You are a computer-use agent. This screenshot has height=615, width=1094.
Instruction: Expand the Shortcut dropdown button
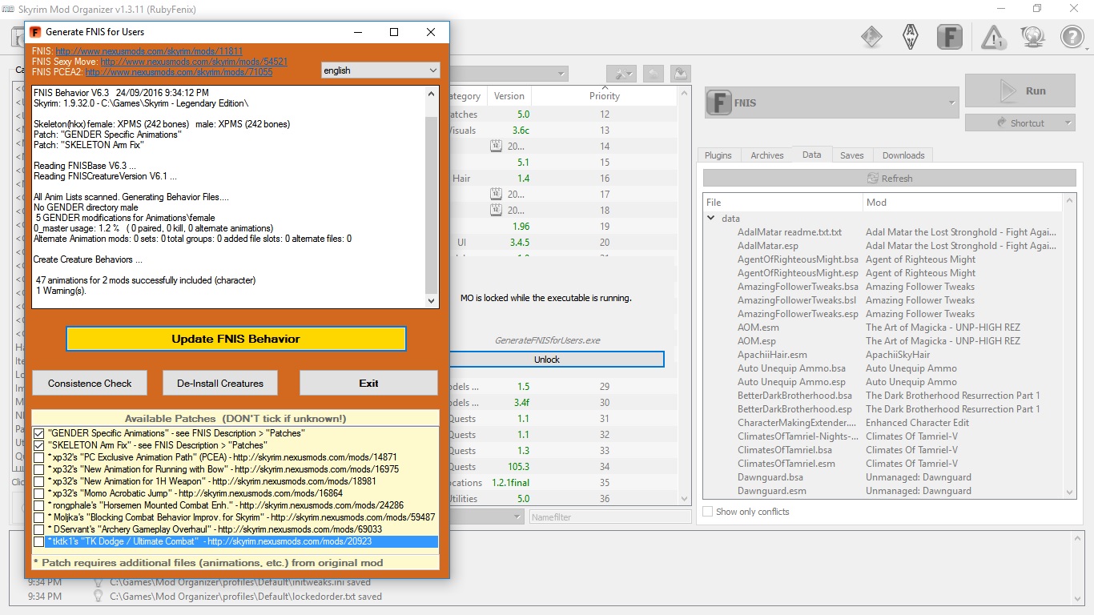1068,123
